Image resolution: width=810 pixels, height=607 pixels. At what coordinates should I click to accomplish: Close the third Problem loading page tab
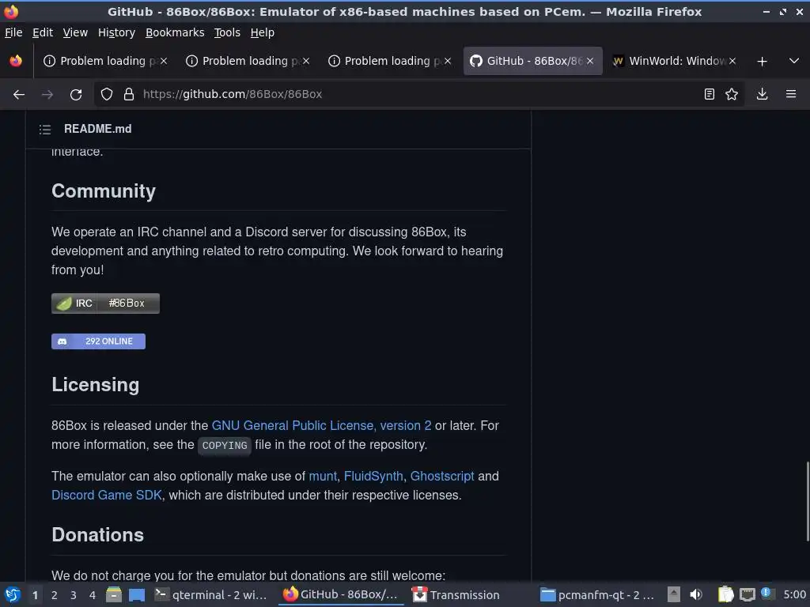448,61
